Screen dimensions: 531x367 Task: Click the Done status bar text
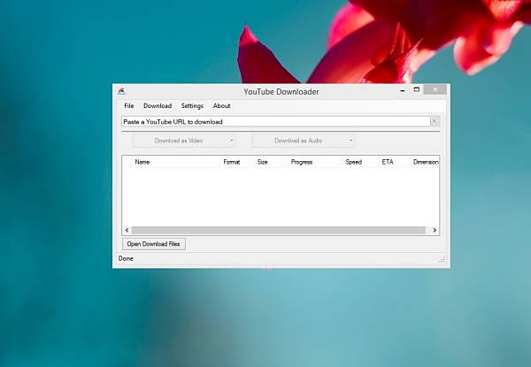(126, 258)
